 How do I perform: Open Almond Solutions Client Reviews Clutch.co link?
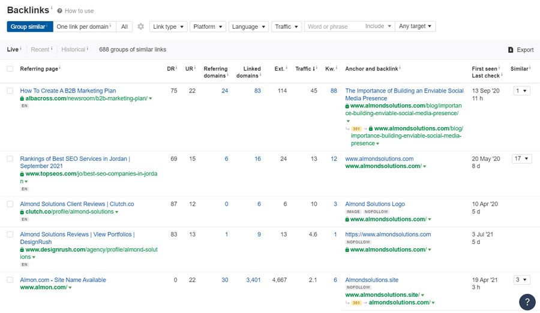(77, 204)
